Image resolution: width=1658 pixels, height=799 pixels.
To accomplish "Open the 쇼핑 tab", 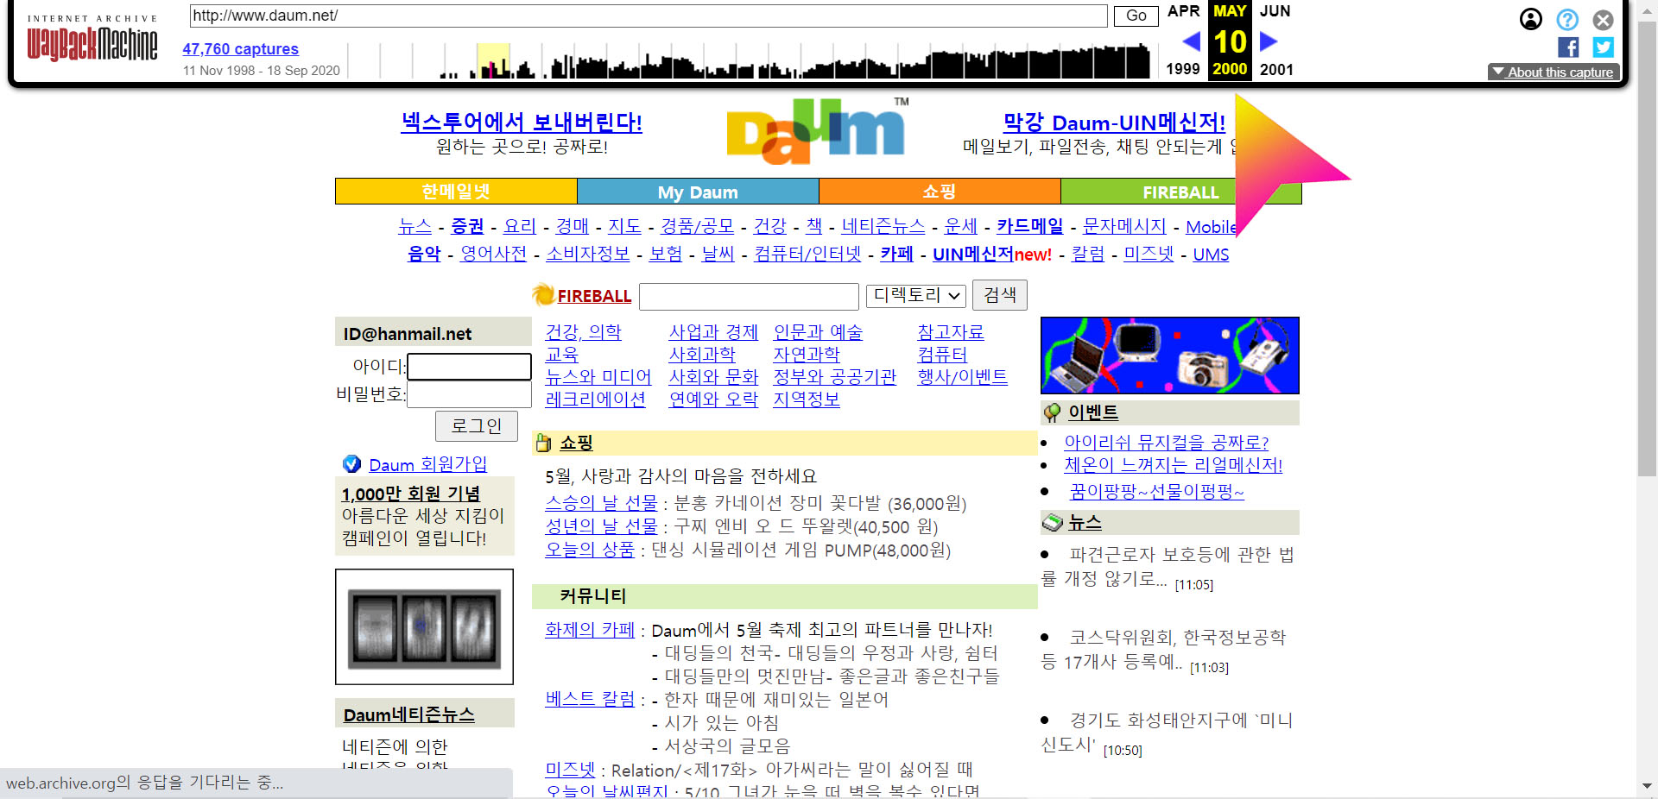I will point(940,191).
